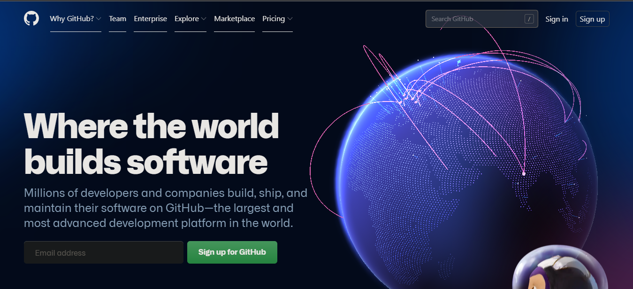Click the slash shortcut key icon
633x289 pixels.
[x=529, y=19]
